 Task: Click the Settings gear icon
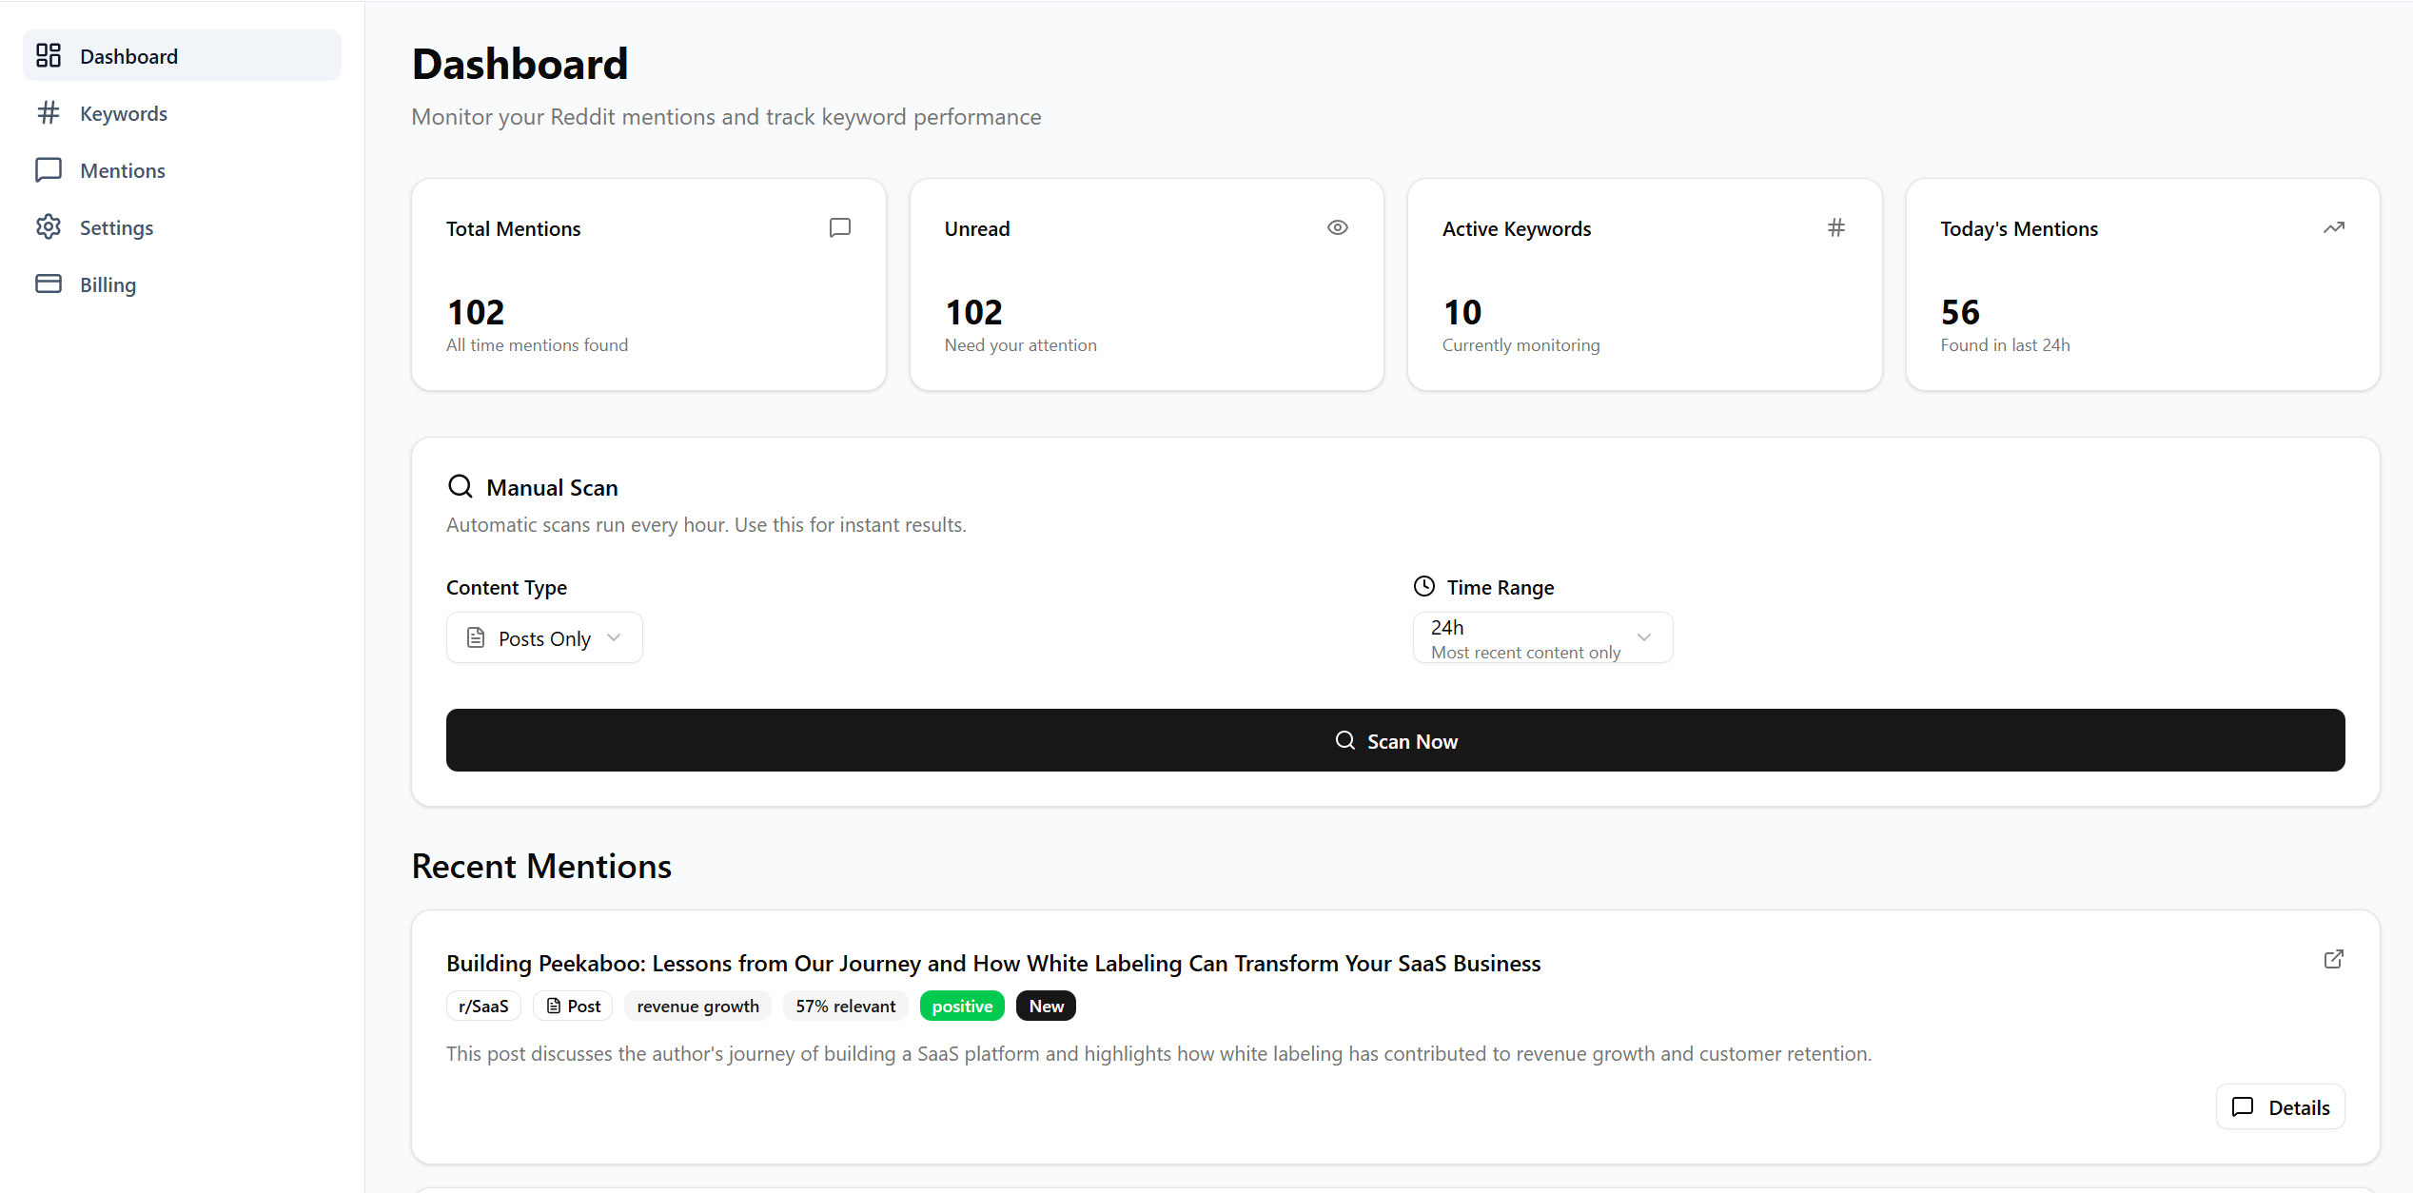(x=49, y=226)
